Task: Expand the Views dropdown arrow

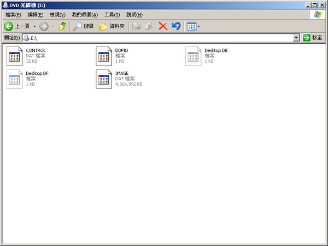Action: pyautogui.click(x=198, y=27)
